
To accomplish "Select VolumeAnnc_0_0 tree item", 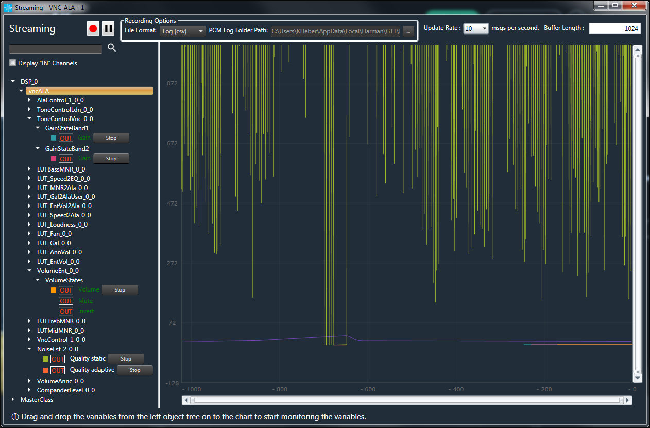I will pyautogui.click(x=60, y=381).
